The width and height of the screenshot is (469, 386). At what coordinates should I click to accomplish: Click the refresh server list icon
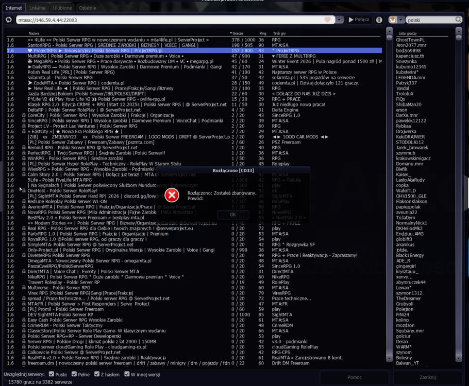pos(9,20)
